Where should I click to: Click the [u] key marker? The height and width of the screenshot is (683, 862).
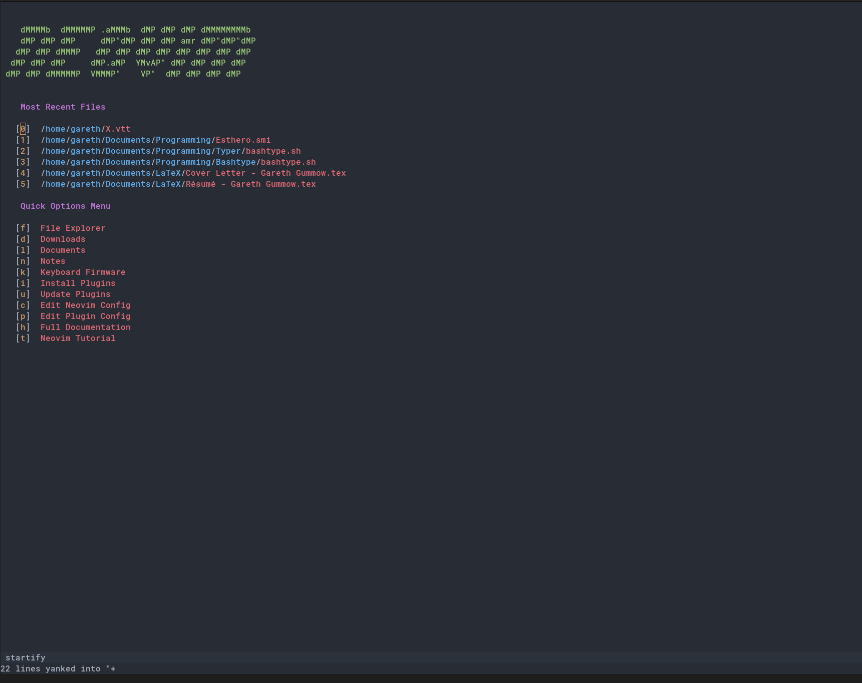23,294
